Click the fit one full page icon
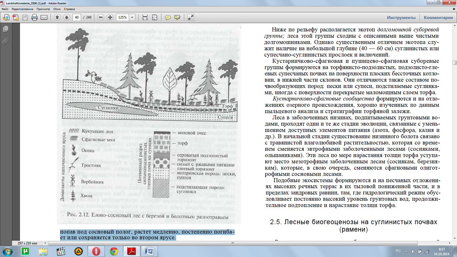 point(155,17)
